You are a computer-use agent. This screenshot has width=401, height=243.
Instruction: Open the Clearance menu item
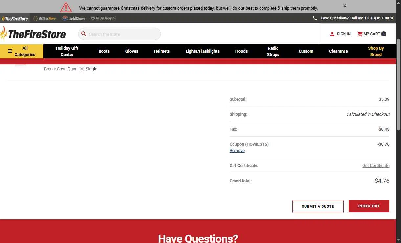click(x=339, y=51)
